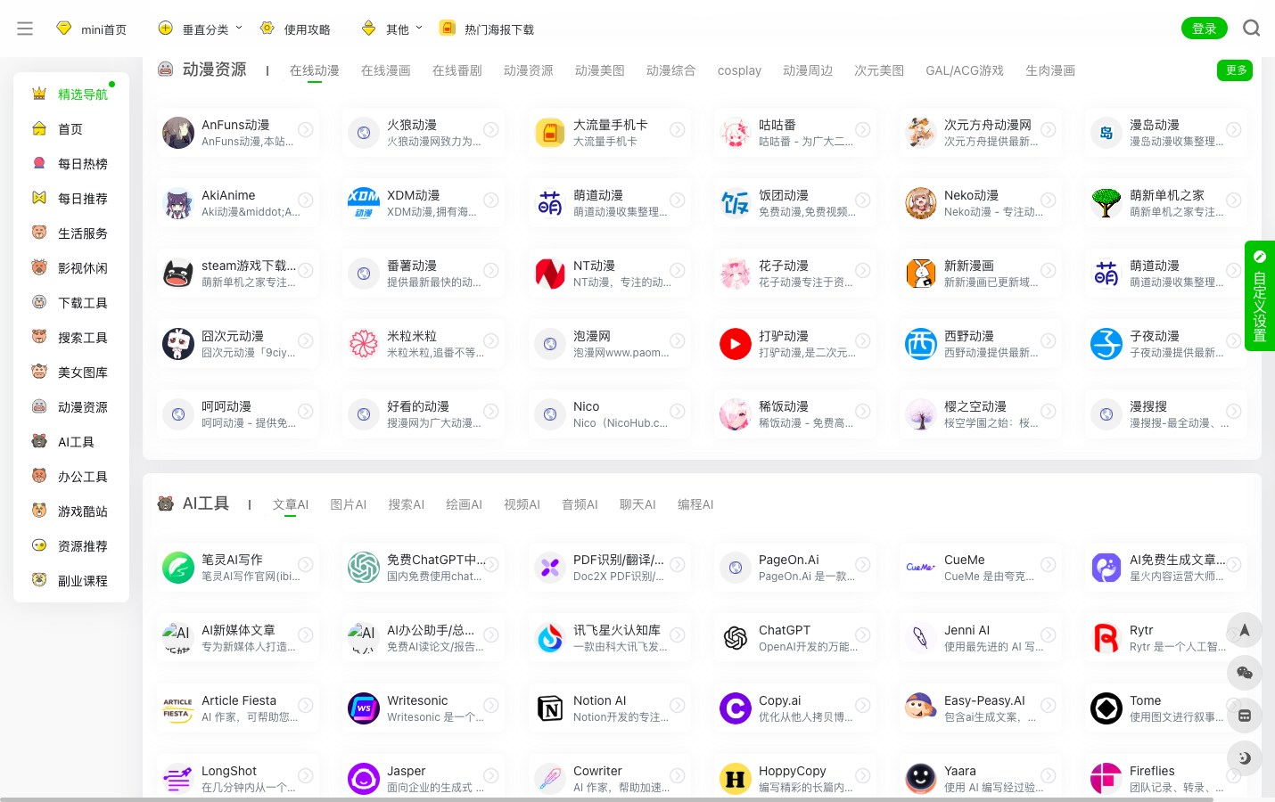Click the back-to-top arrow floating button
1275x802 pixels.
tap(1245, 630)
